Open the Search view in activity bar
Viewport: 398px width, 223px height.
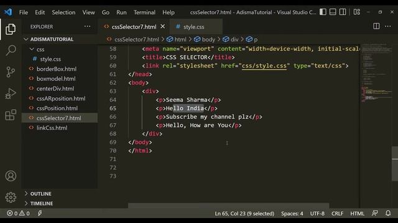[11, 50]
